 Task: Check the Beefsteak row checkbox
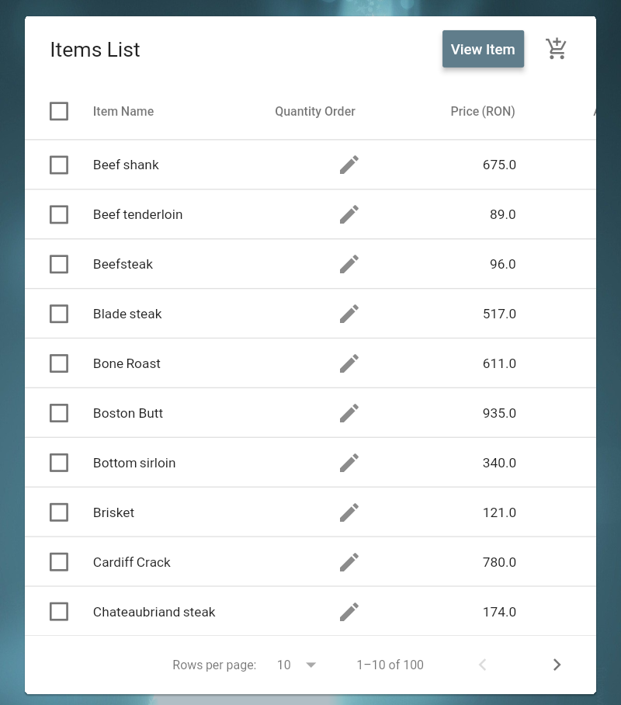coord(59,264)
